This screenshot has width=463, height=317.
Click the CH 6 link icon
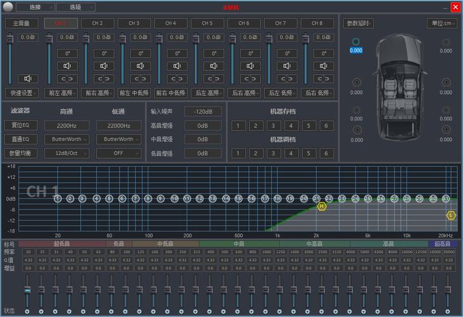click(x=250, y=79)
